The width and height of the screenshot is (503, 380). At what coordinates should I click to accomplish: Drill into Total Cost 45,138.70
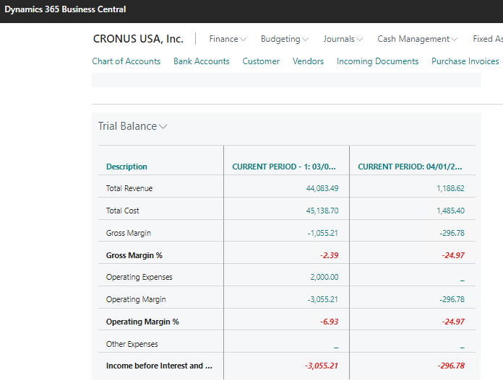pos(322,211)
